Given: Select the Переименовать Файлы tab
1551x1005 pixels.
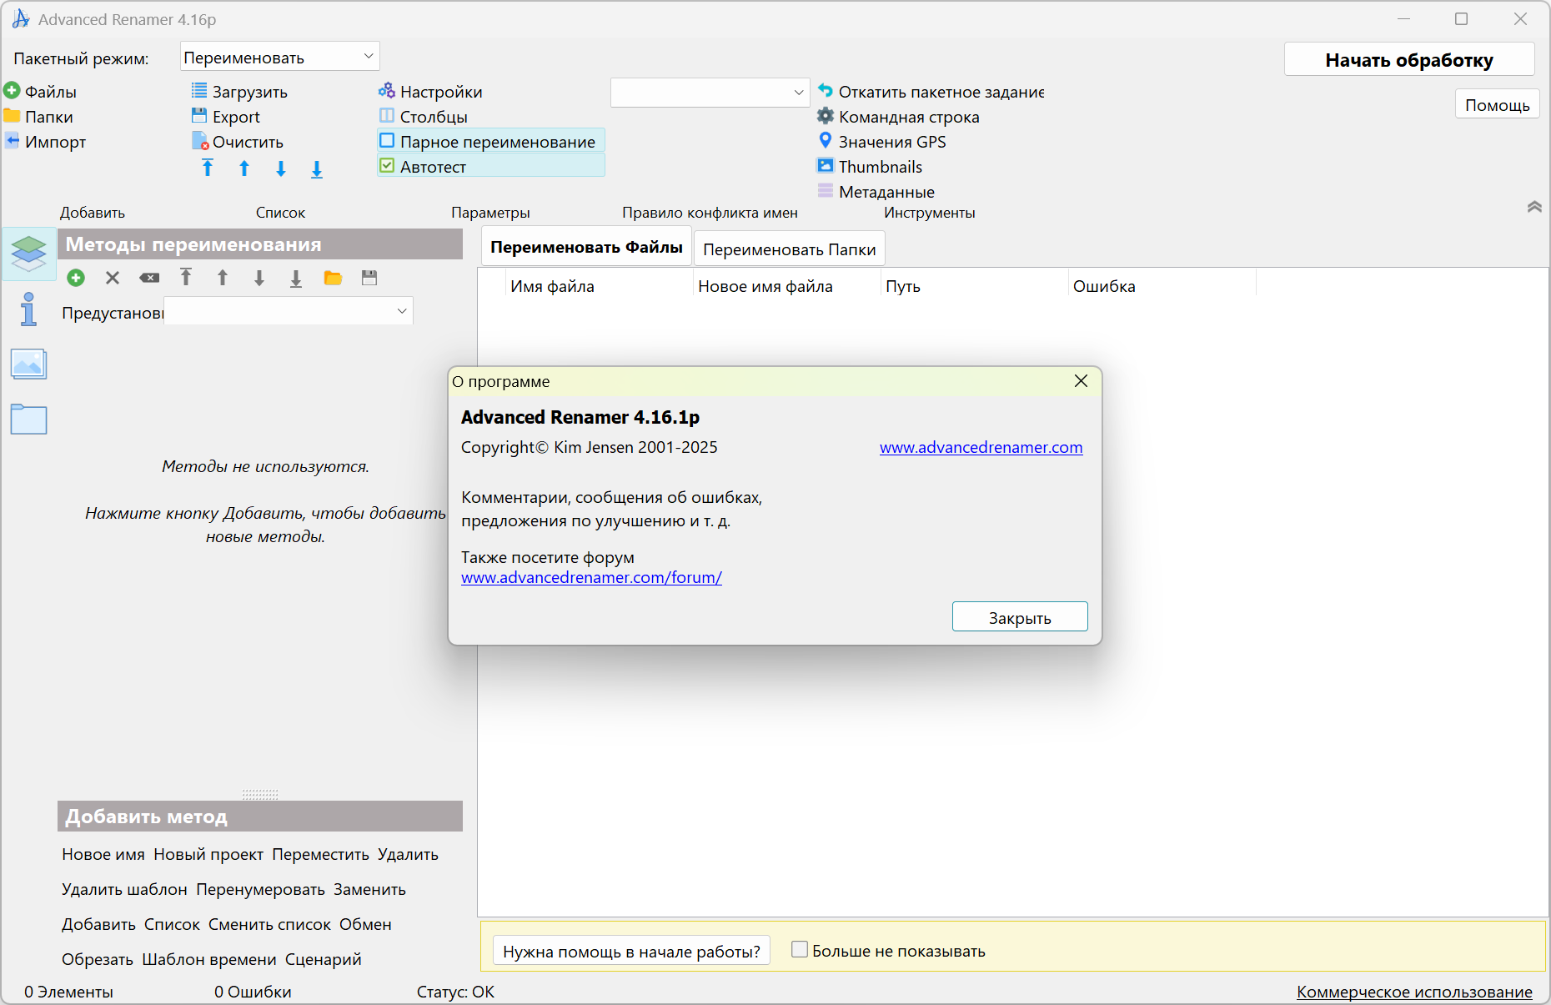Looking at the screenshot, I should pyautogui.click(x=586, y=248).
